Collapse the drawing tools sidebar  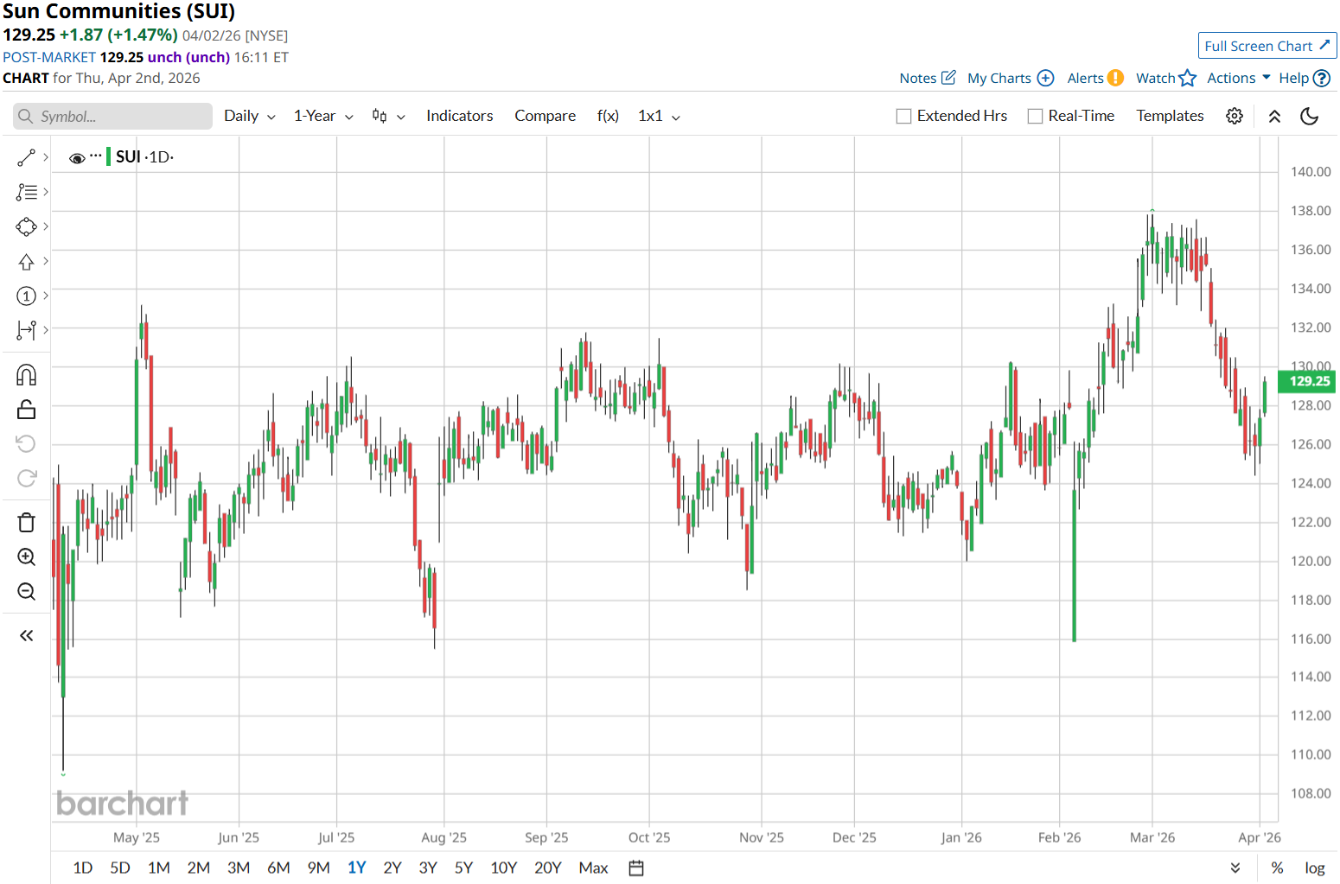[26, 636]
